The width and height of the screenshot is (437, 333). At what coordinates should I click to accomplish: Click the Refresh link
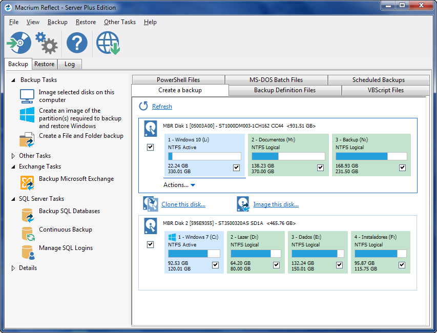pos(162,106)
